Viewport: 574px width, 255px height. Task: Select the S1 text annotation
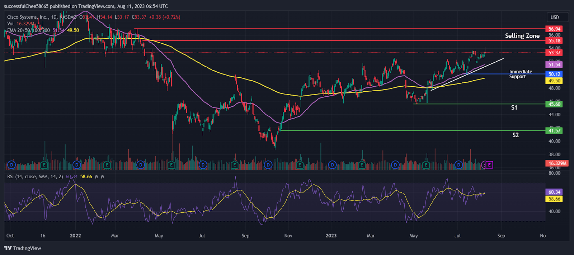tap(514, 107)
